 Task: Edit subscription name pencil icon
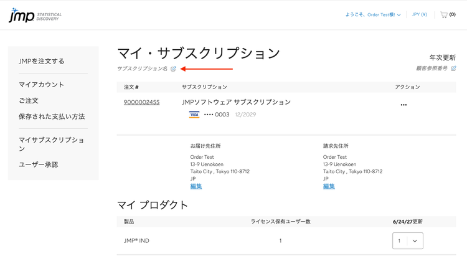173,69
